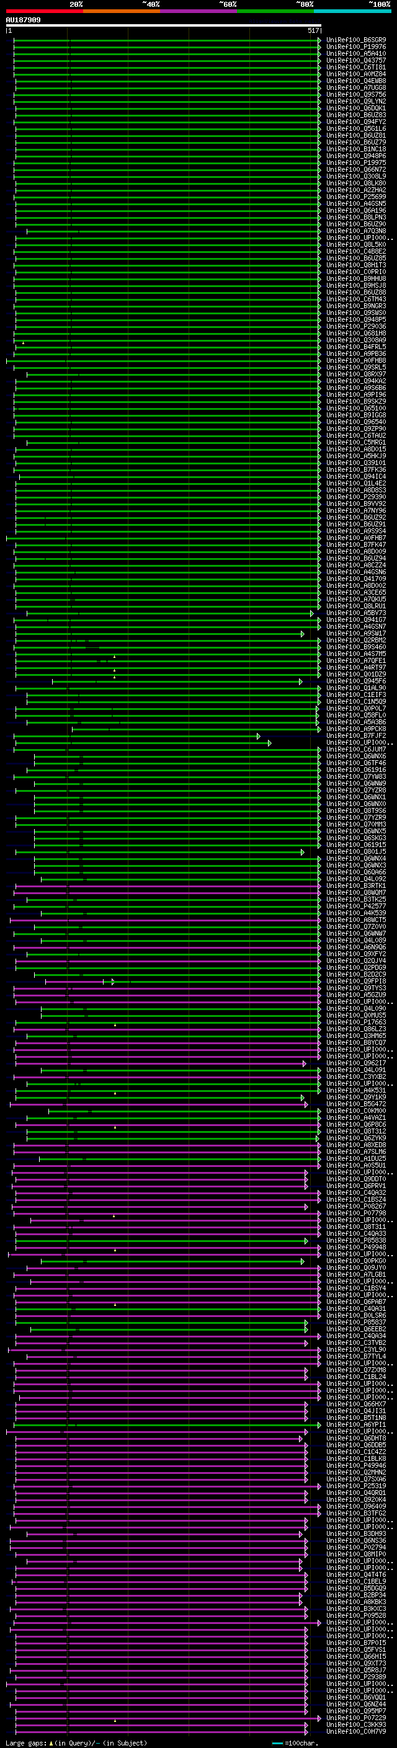This screenshot has height=1748, width=397.
Task: Click the UniRef100_P08267 hit label
Action: pos(356,1207)
